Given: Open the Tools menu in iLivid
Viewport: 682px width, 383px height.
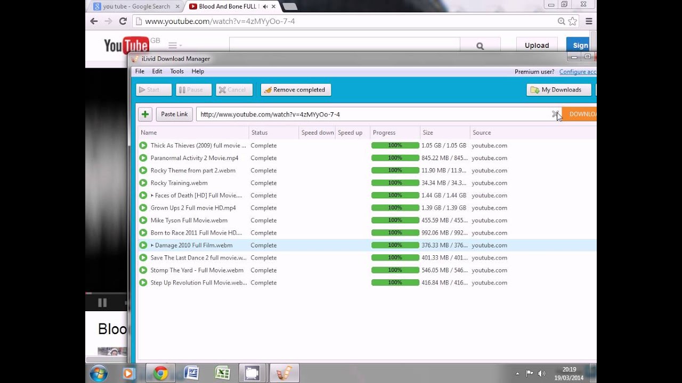Looking at the screenshot, I should 177,71.
